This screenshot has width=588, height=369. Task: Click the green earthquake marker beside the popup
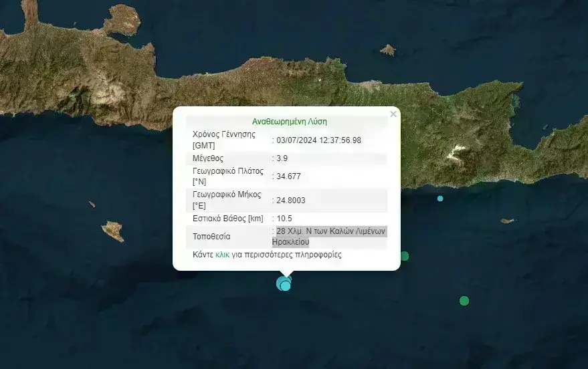pos(405,256)
